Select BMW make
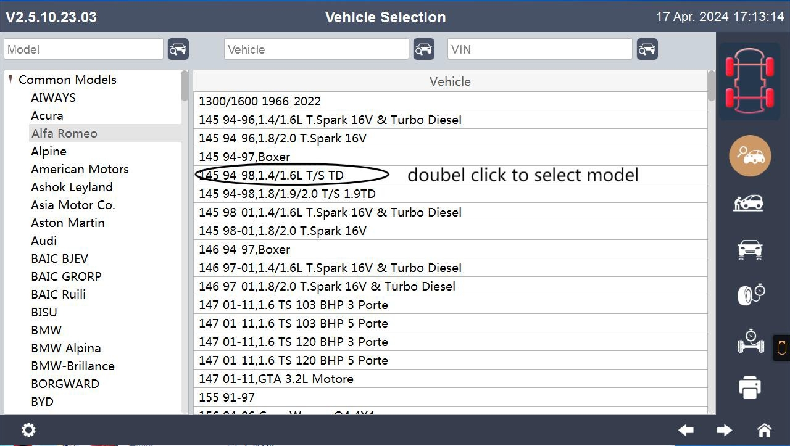This screenshot has height=446, width=790. coord(46,330)
